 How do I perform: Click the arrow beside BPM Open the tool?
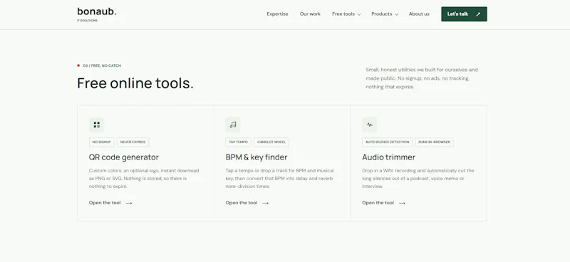point(265,203)
